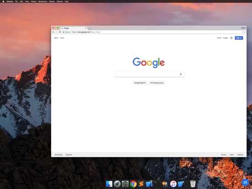Open Terminal from the Dock

tap(157, 184)
